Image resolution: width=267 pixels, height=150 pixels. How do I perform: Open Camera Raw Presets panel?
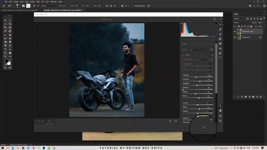[220, 53]
